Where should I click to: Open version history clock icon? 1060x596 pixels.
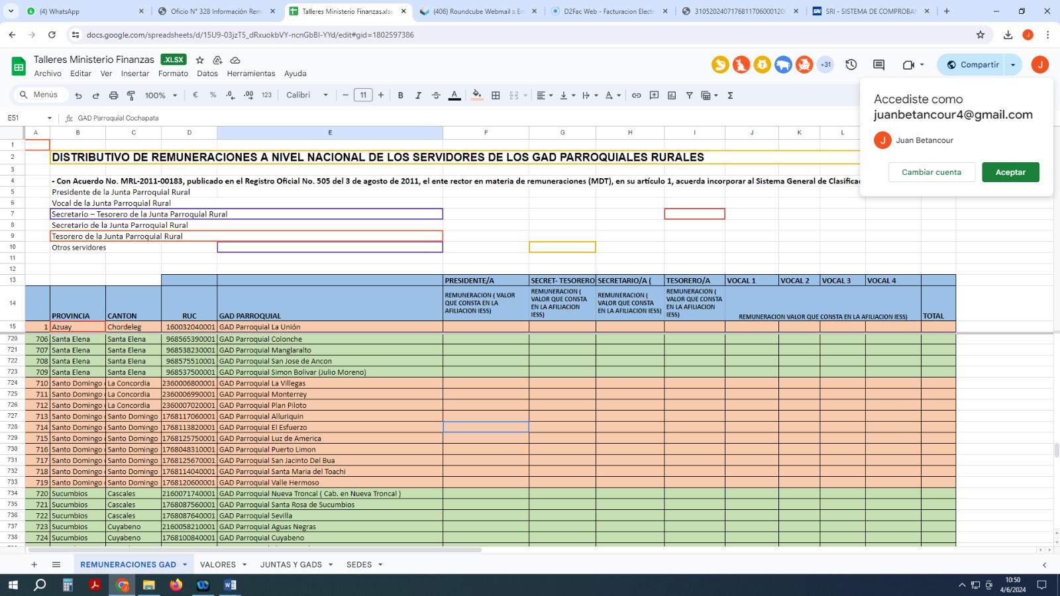[851, 65]
